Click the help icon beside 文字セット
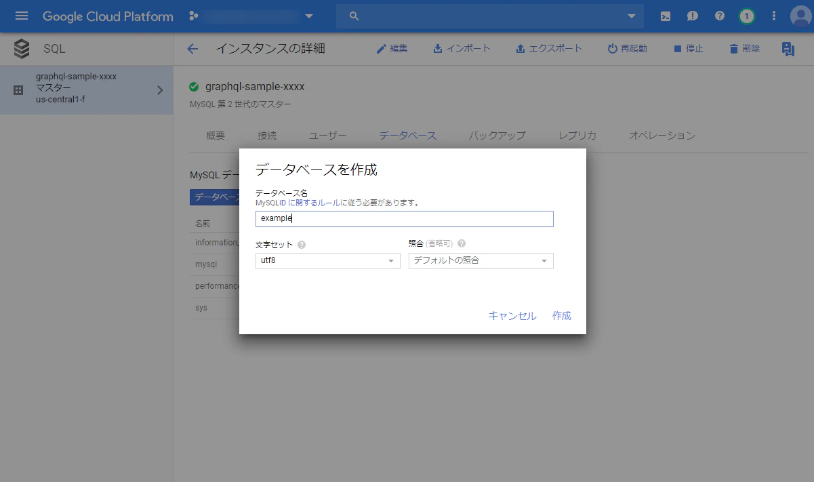Screen dimensions: 814x482 point(302,245)
